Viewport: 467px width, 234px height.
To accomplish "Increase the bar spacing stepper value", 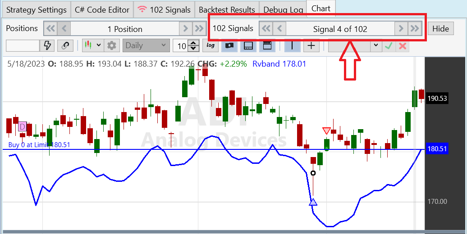I will [193, 43].
